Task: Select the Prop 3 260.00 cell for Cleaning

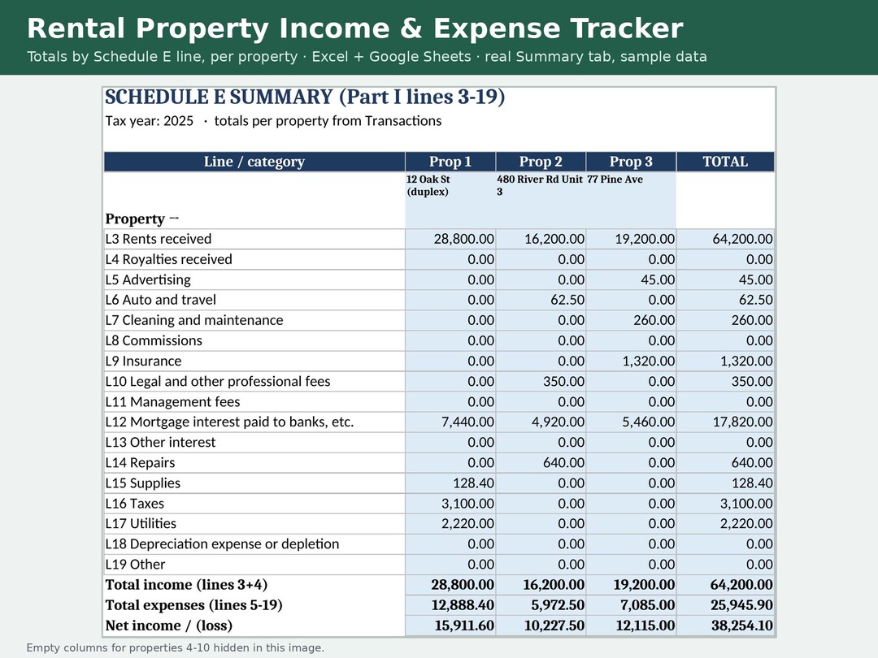Action: tap(631, 320)
